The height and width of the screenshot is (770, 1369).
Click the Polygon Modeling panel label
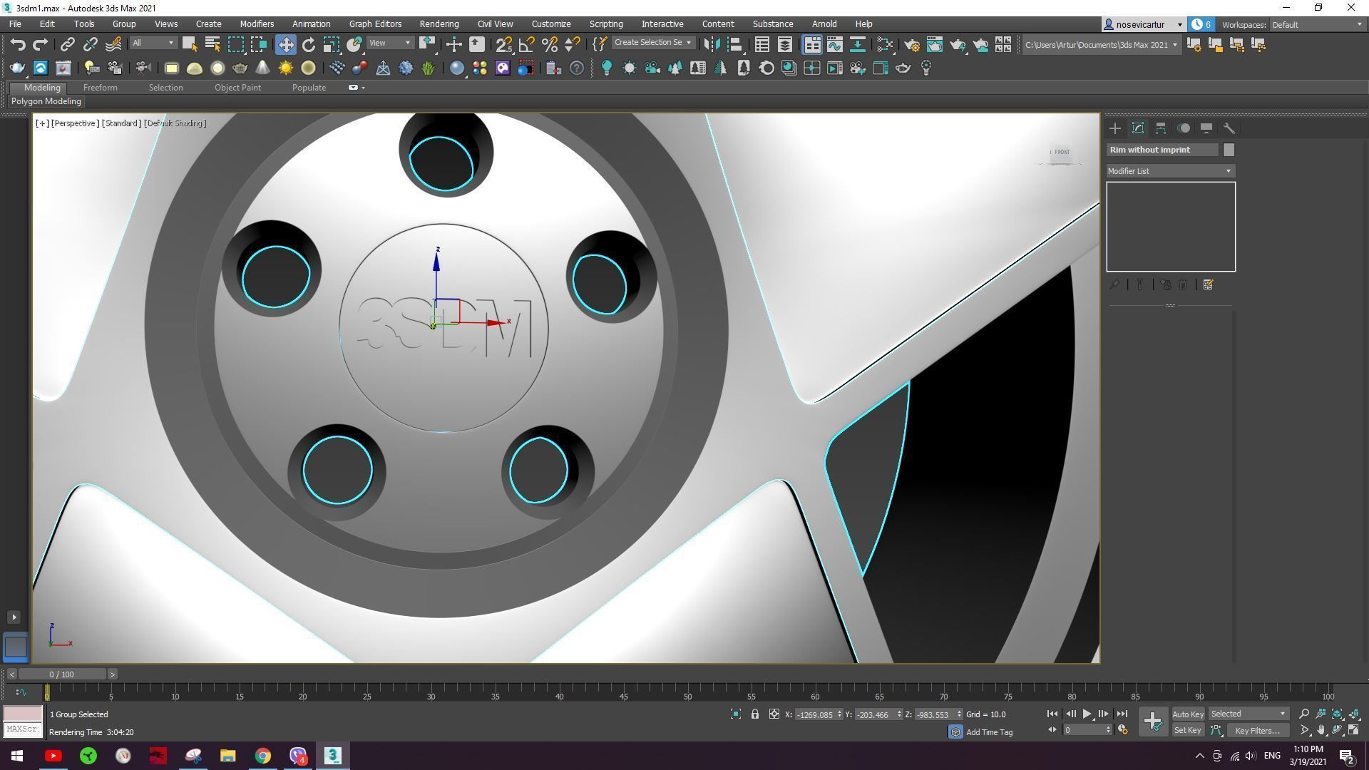point(46,101)
